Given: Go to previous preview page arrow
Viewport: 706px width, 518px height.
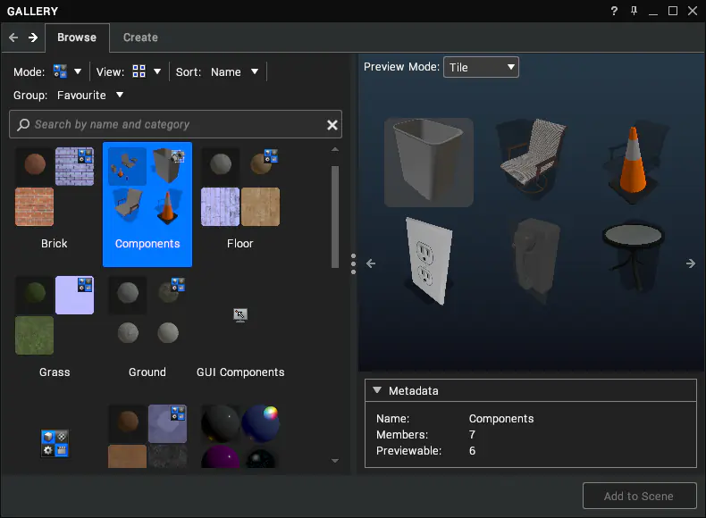Looking at the screenshot, I should [371, 263].
